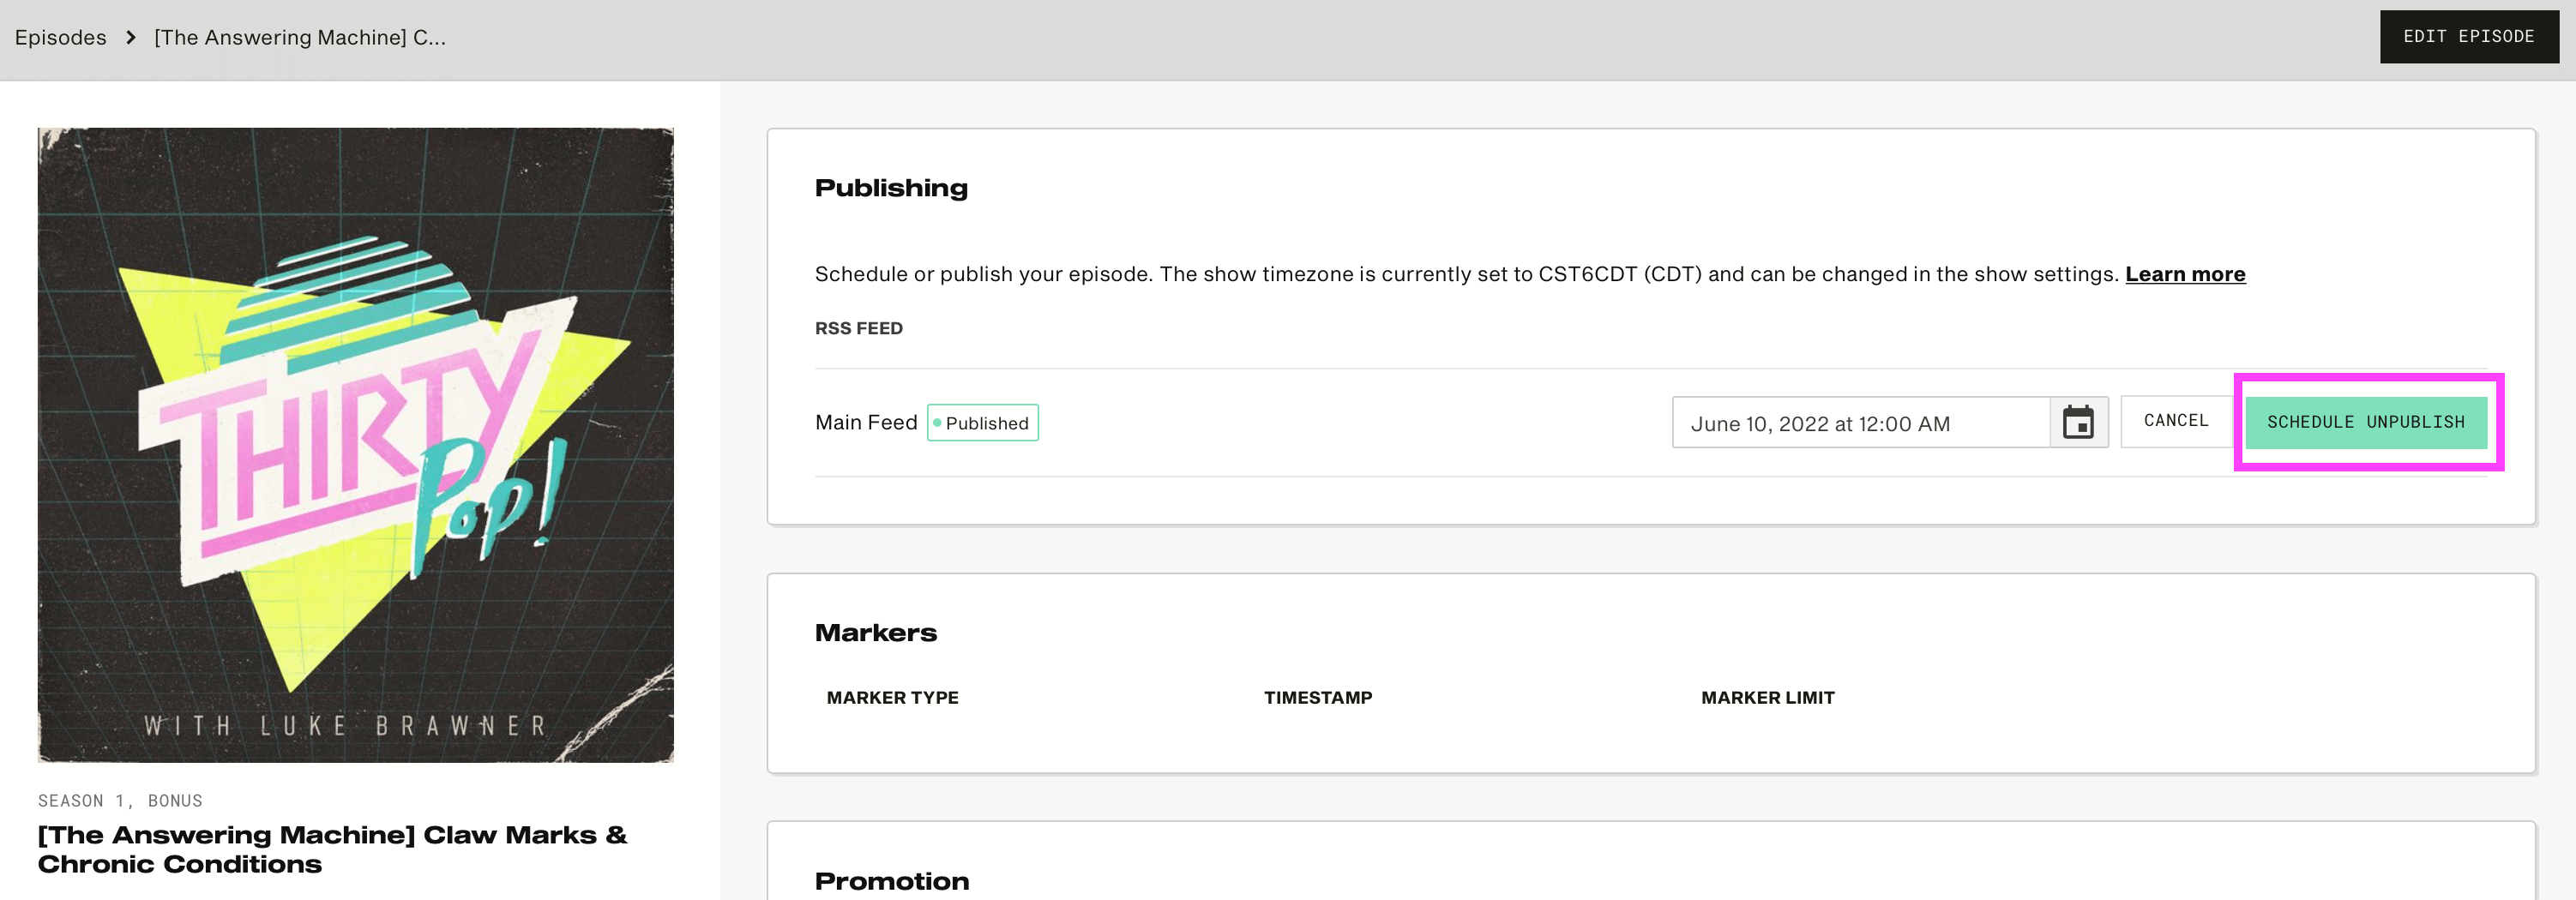The image size is (2576, 900).
Task: Click the TIMESTAMP column header
Action: pyautogui.click(x=1318, y=698)
